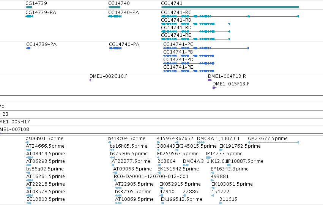Click EST AT24666.5prime
Viewport: 323px width, 205px height.
pos(45,146)
